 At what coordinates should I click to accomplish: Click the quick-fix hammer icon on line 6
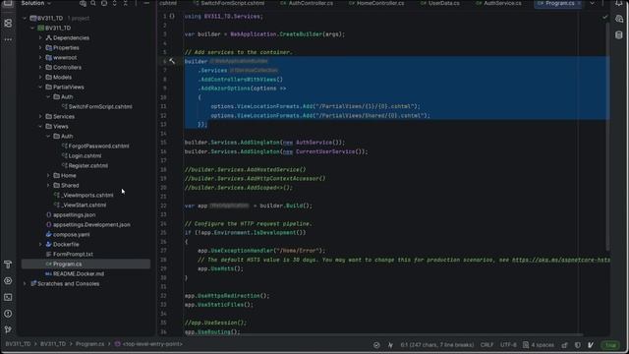click(x=172, y=61)
